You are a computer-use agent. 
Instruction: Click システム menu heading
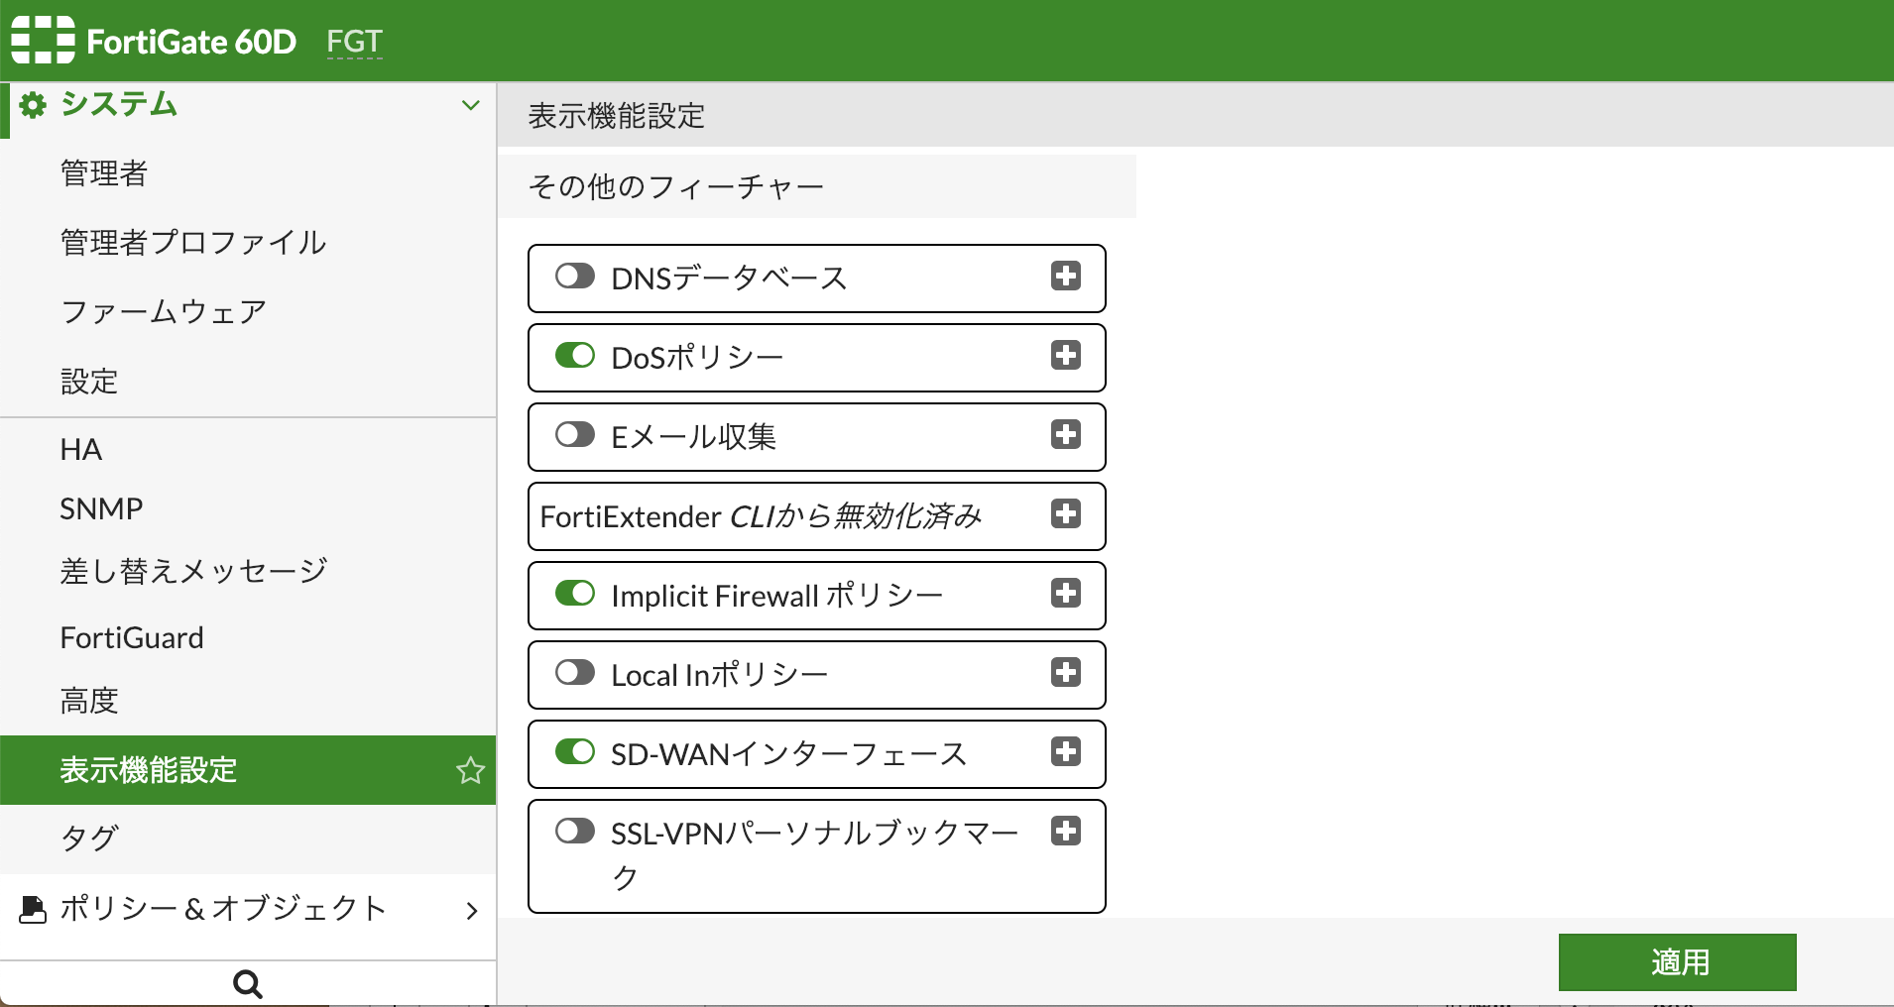point(119,104)
